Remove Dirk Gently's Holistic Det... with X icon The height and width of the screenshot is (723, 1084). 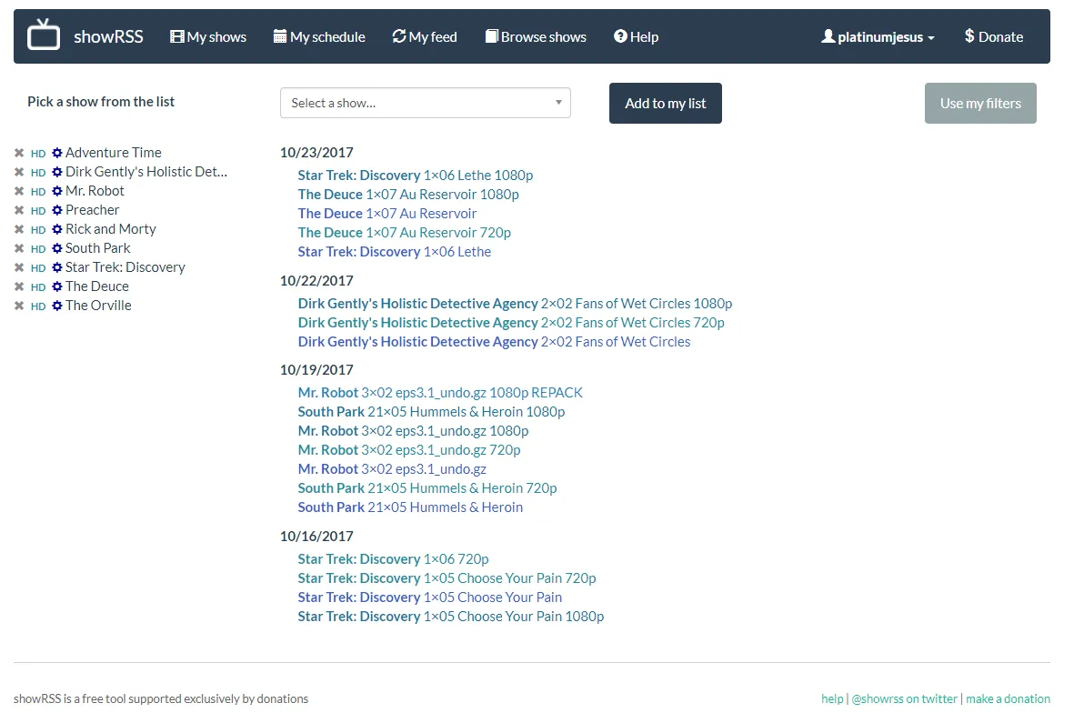pyautogui.click(x=19, y=172)
